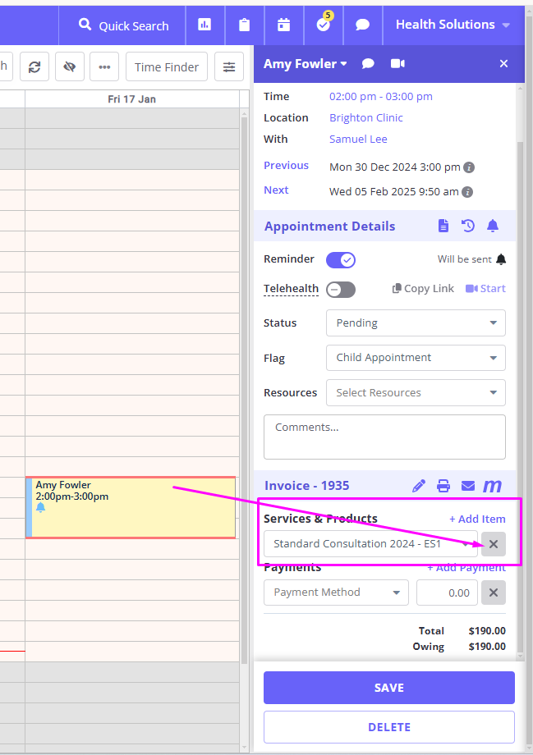Open the clipboard icon in top bar
This screenshot has width=533, height=755.
coord(245,25)
